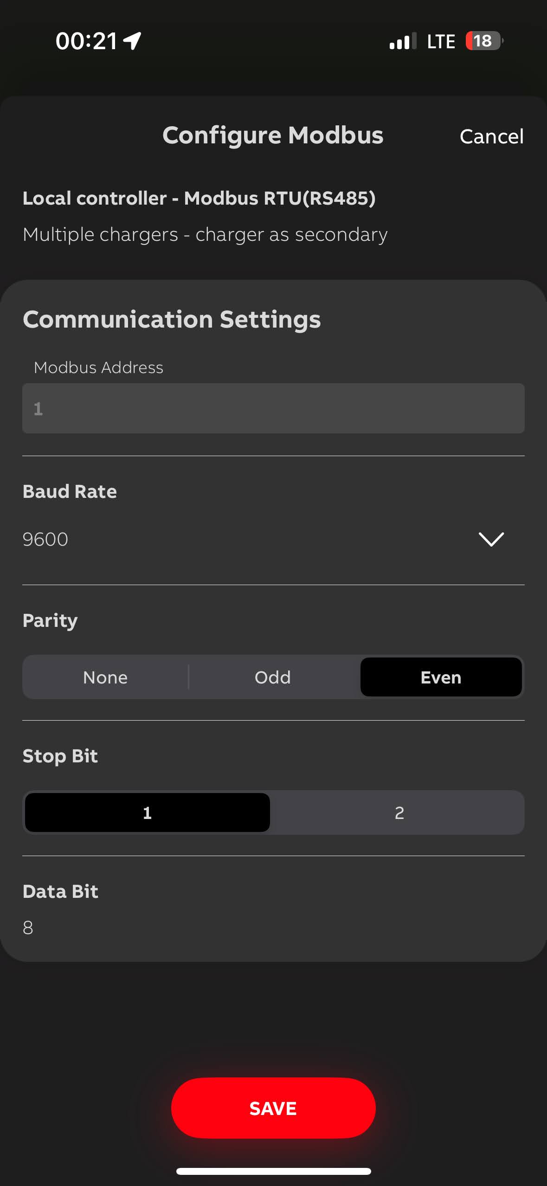Image resolution: width=547 pixels, height=1186 pixels.
Task: Tap the Communication Settings heading
Action: coord(172,319)
